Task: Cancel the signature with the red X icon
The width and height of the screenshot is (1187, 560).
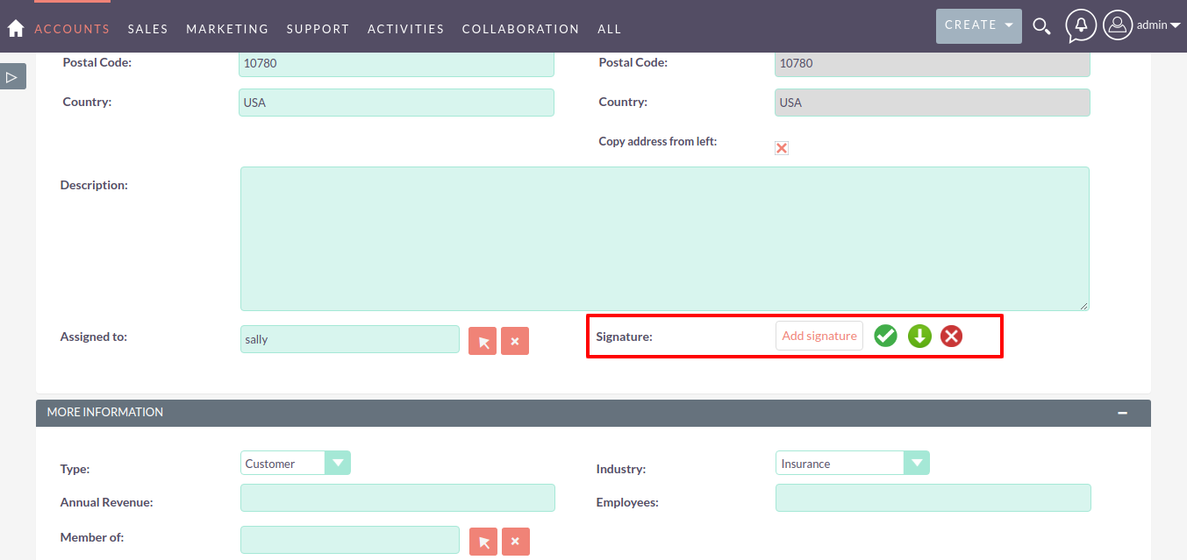Action: pyautogui.click(x=951, y=335)
